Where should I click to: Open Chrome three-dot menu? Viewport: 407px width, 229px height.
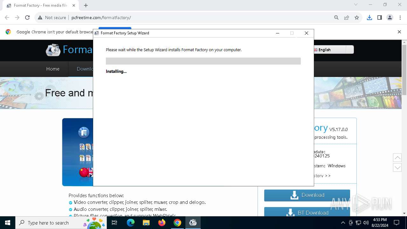click(400, 17)
